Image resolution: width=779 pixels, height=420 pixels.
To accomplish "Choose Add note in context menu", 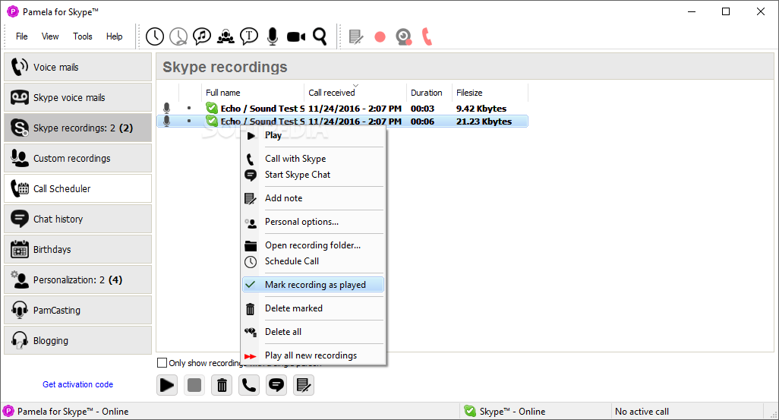I will pyautogui.click(x=313, y=197).
